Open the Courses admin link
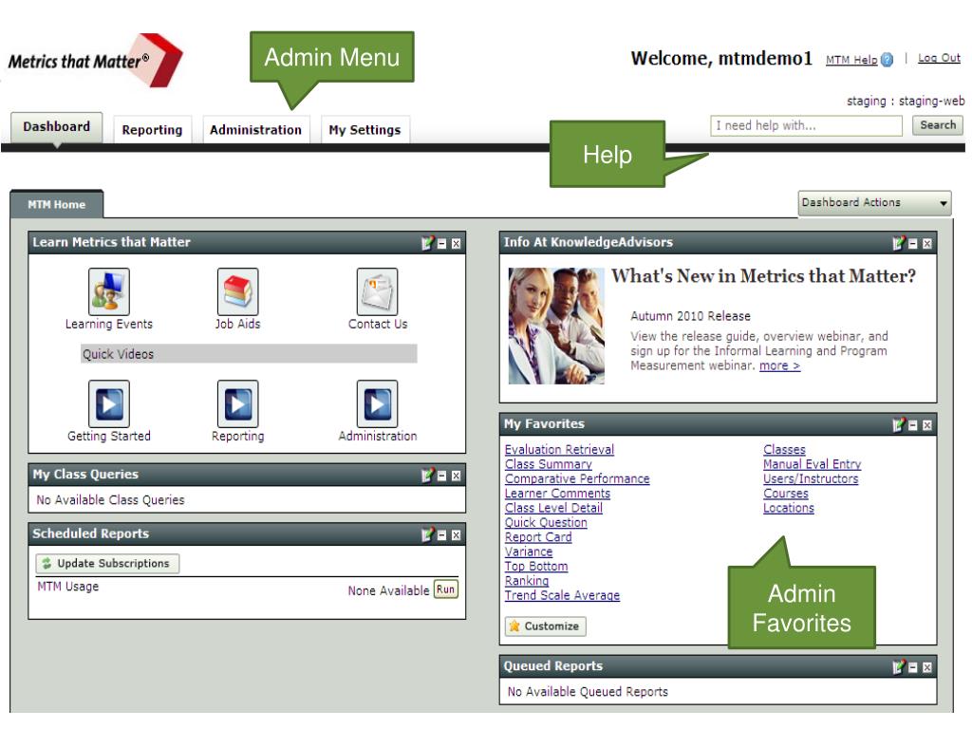 point(785,494)
